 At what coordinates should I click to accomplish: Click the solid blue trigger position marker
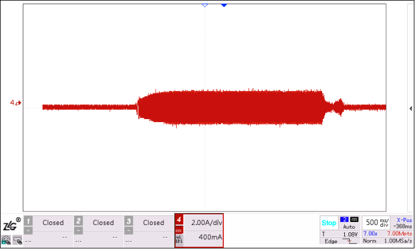tap(224, 5)
